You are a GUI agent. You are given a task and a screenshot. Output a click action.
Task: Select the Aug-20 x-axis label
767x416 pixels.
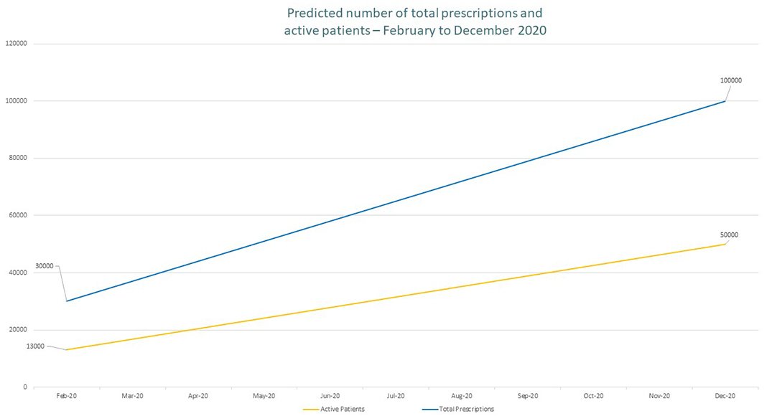click(462, 396)
